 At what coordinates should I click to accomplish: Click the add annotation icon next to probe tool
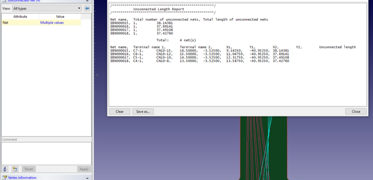pos(15,169)
